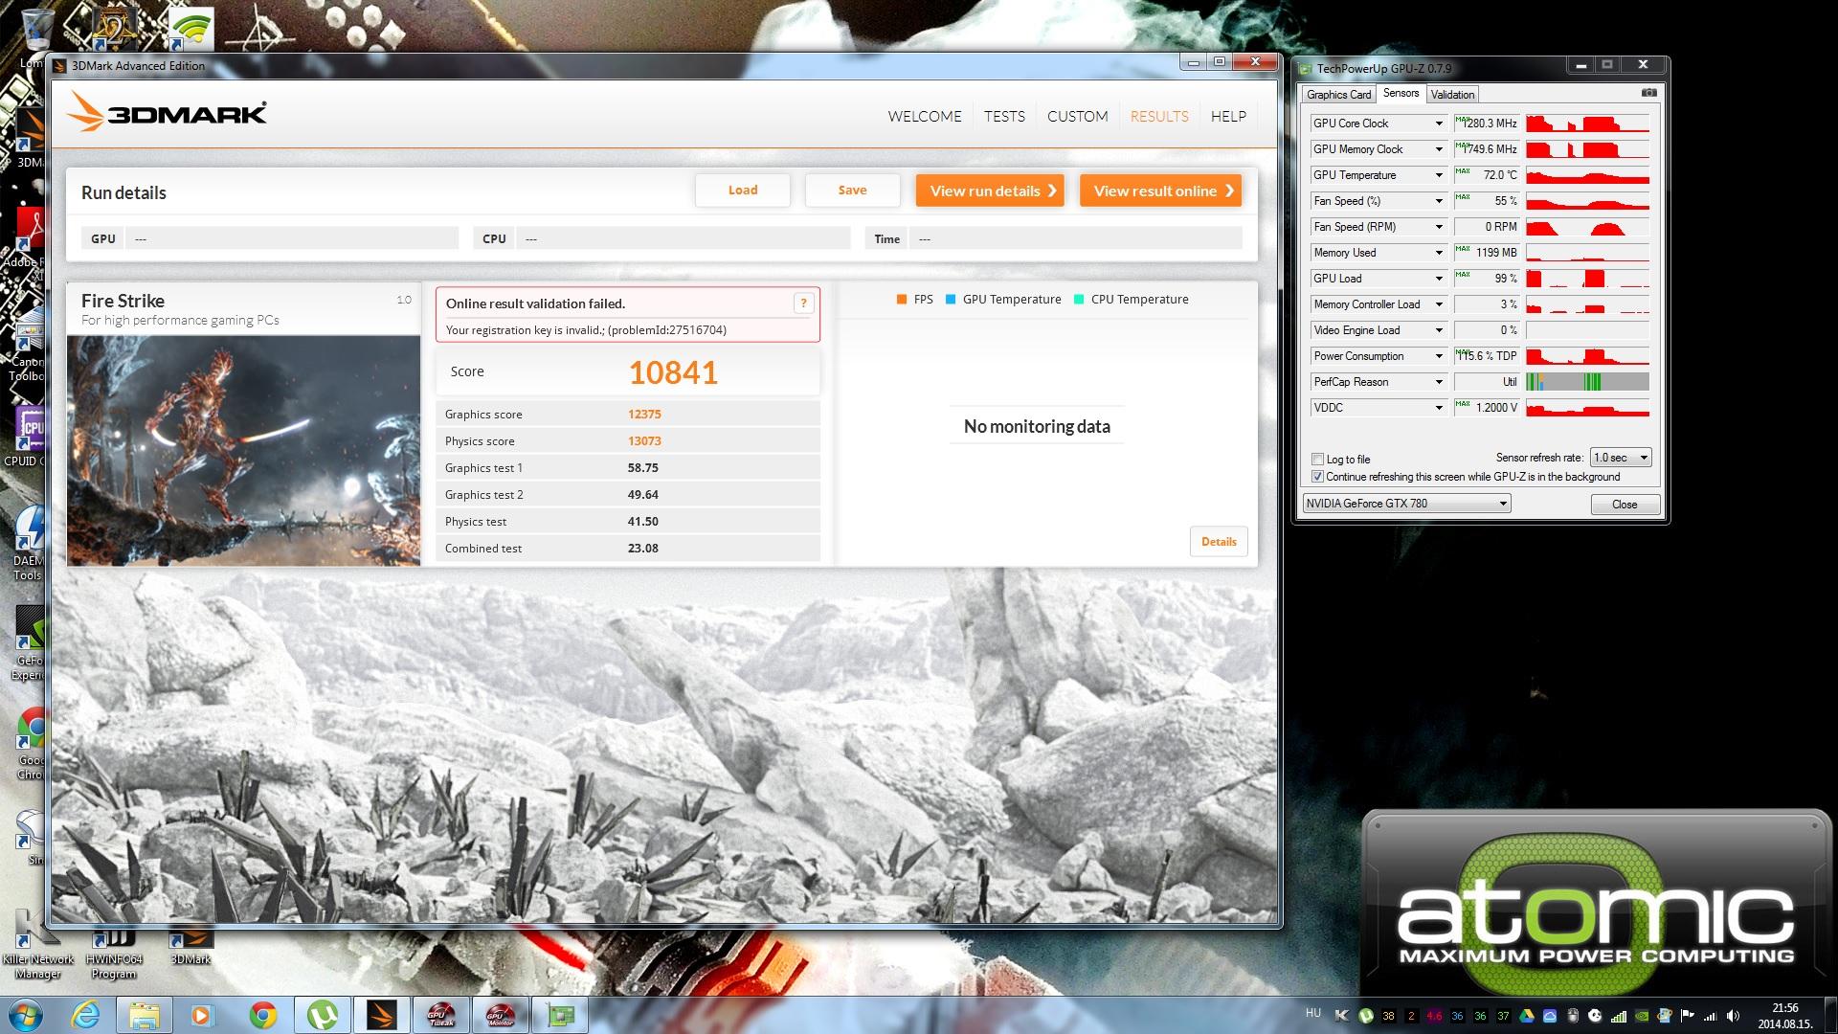Launch Internet Explorer from the taskbar

pyautogui.click(x=86, y=1015)
